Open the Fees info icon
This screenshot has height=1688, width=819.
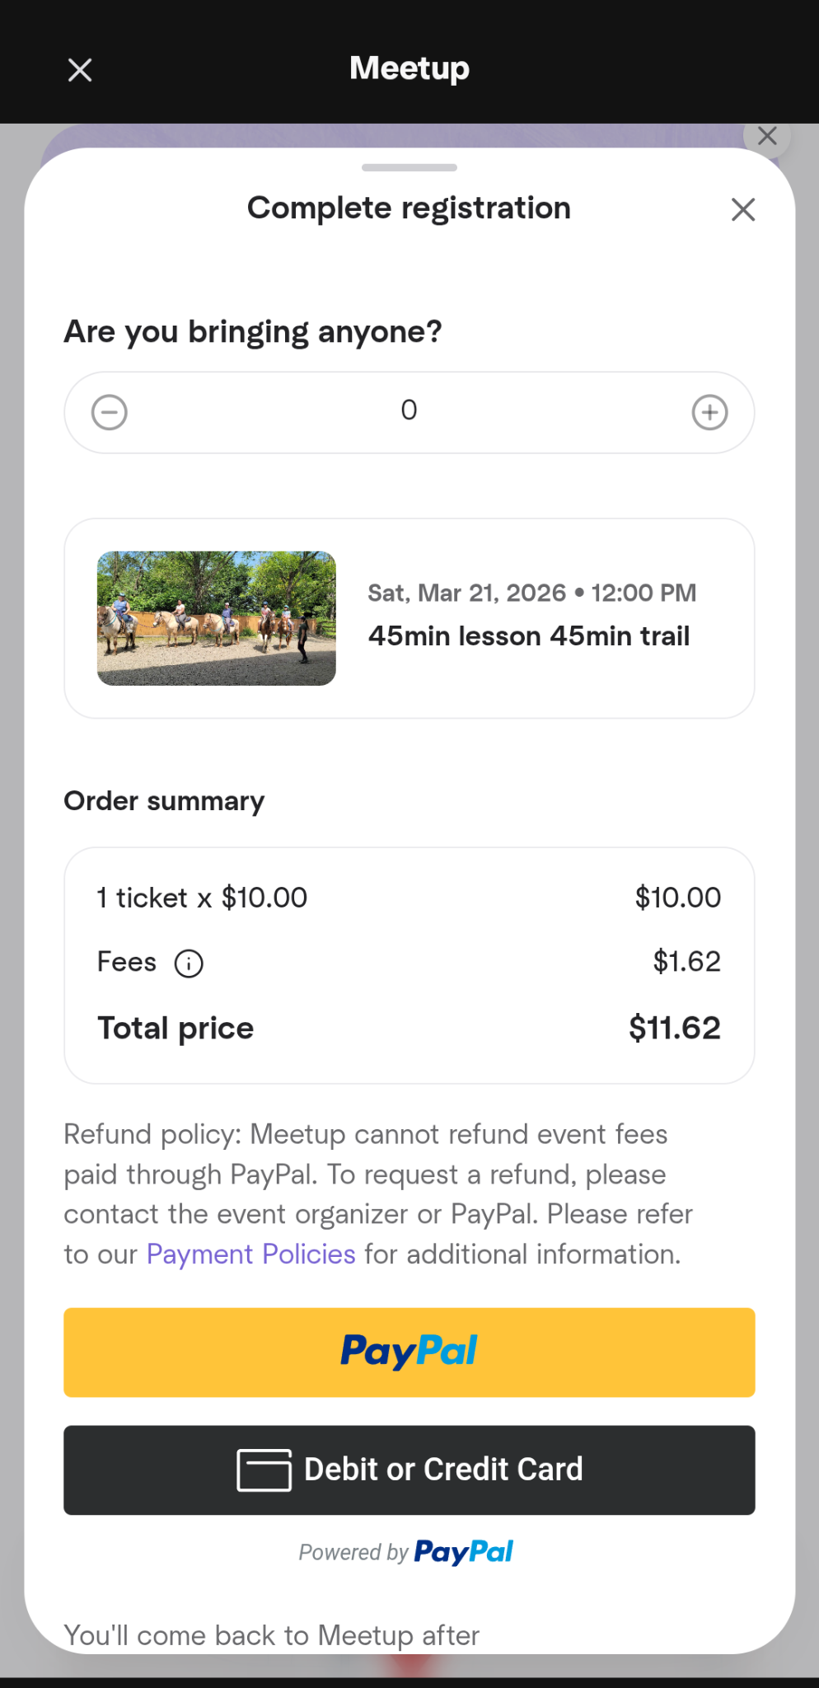pos(189,963)
